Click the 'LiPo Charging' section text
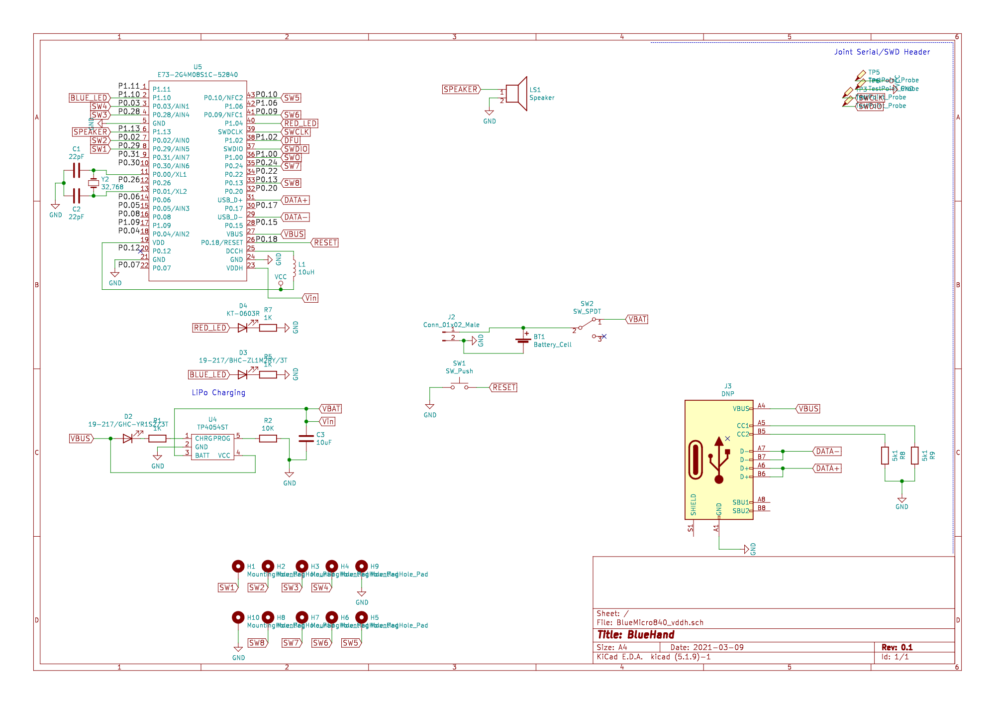The width and height of the screenshot is (995, 704). pos(219,392)
